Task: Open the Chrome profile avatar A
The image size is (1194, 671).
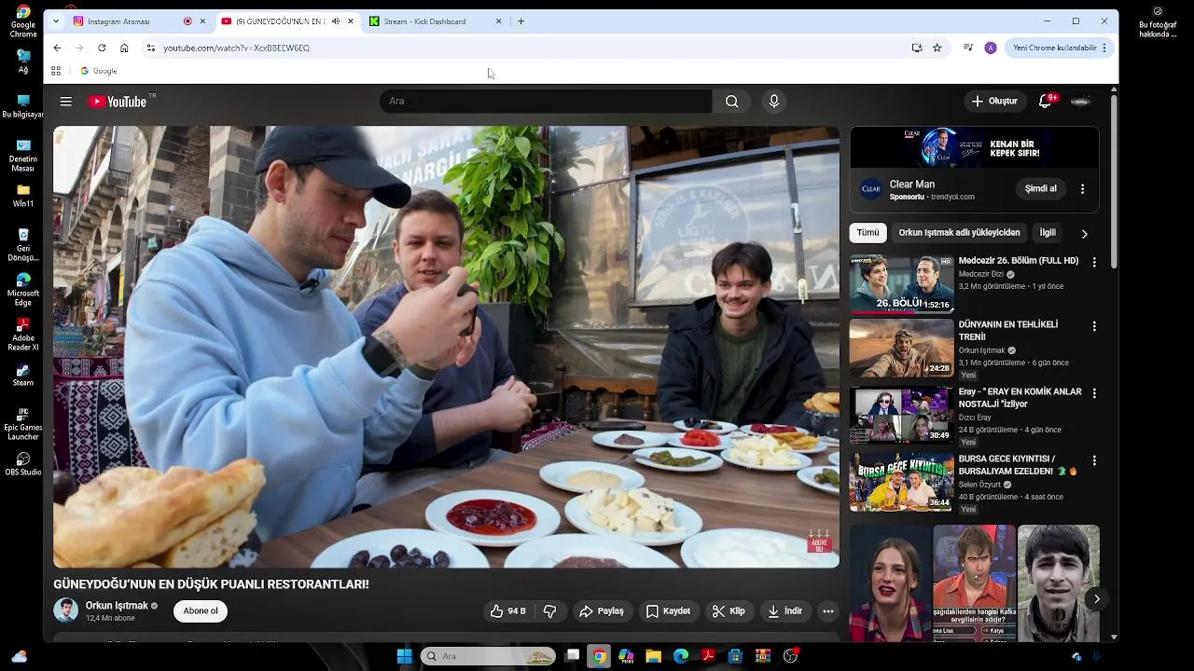Action: tap(991, 48)
